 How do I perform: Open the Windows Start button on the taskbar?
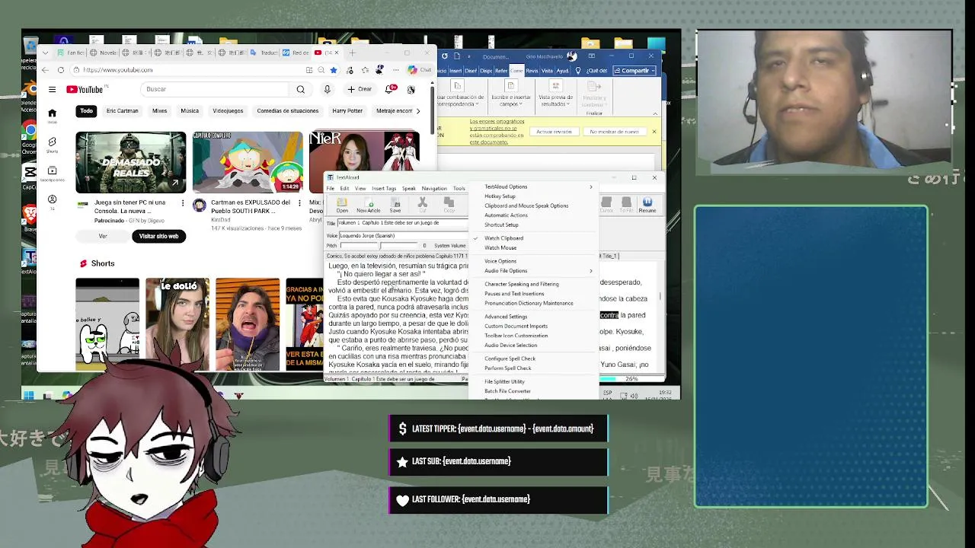(x=29, y=395)
